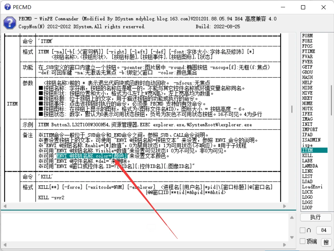Click the PECMD title bar app icon
Viewport: 334px width, 251px height.
[x=7, y=7]
